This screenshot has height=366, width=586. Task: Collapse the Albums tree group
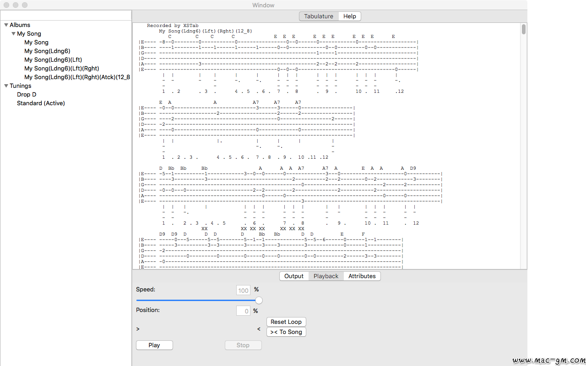point(6,25)
